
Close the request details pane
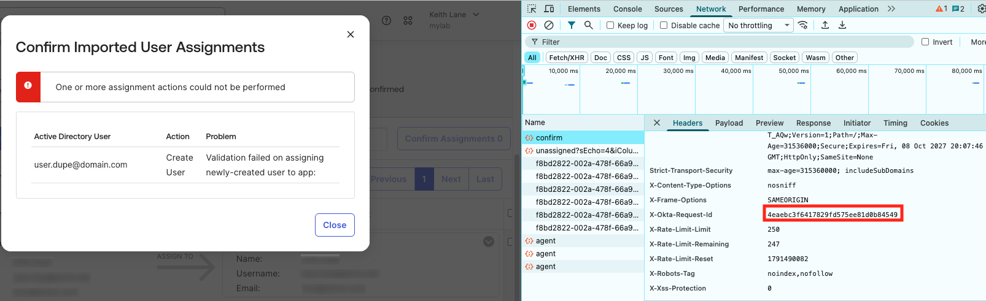coord(657,123)
